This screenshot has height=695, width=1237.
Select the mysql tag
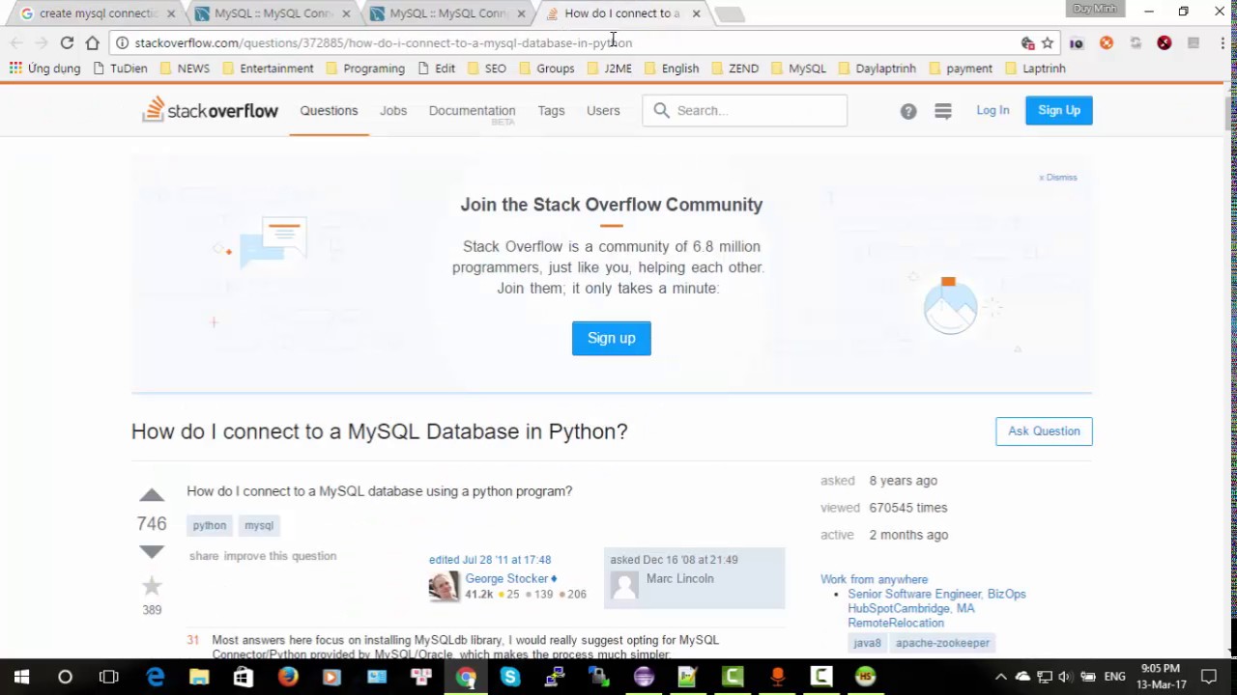[x=259, y=525]
